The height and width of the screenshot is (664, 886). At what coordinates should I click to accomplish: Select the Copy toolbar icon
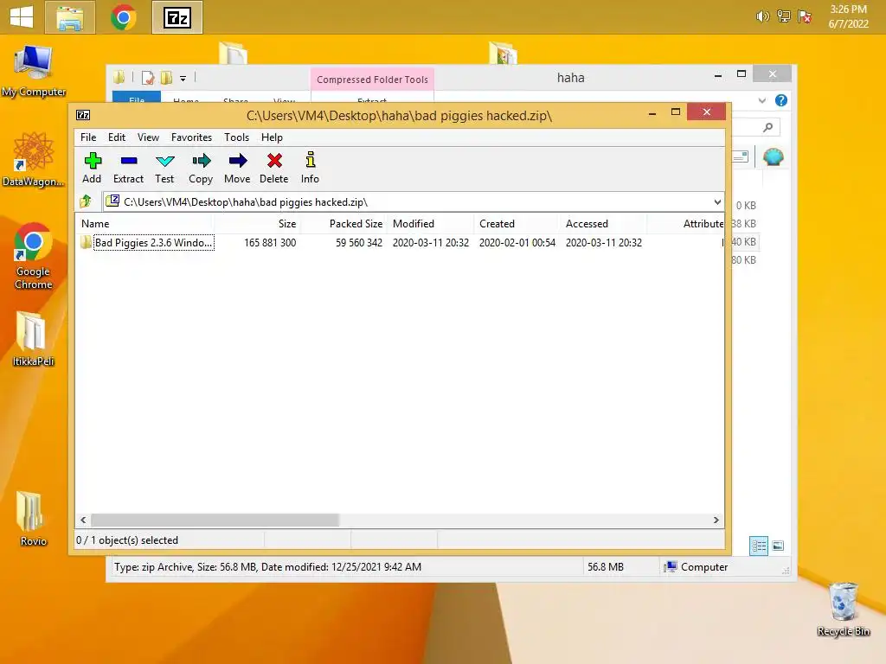click(x=201, y=168)
